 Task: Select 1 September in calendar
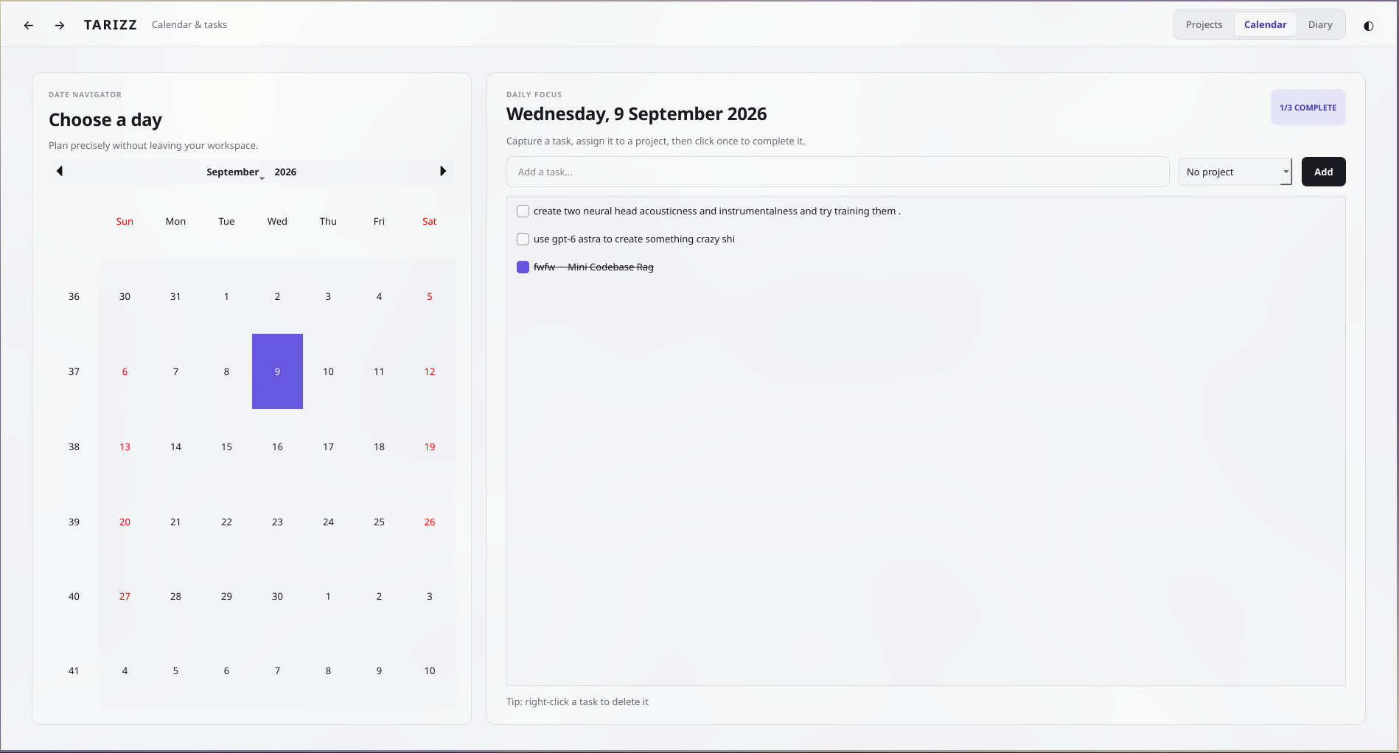click(226, 296)
